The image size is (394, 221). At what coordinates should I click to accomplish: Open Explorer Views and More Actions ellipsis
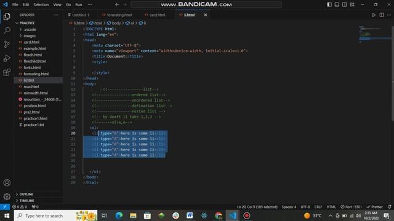pos(56,15)
